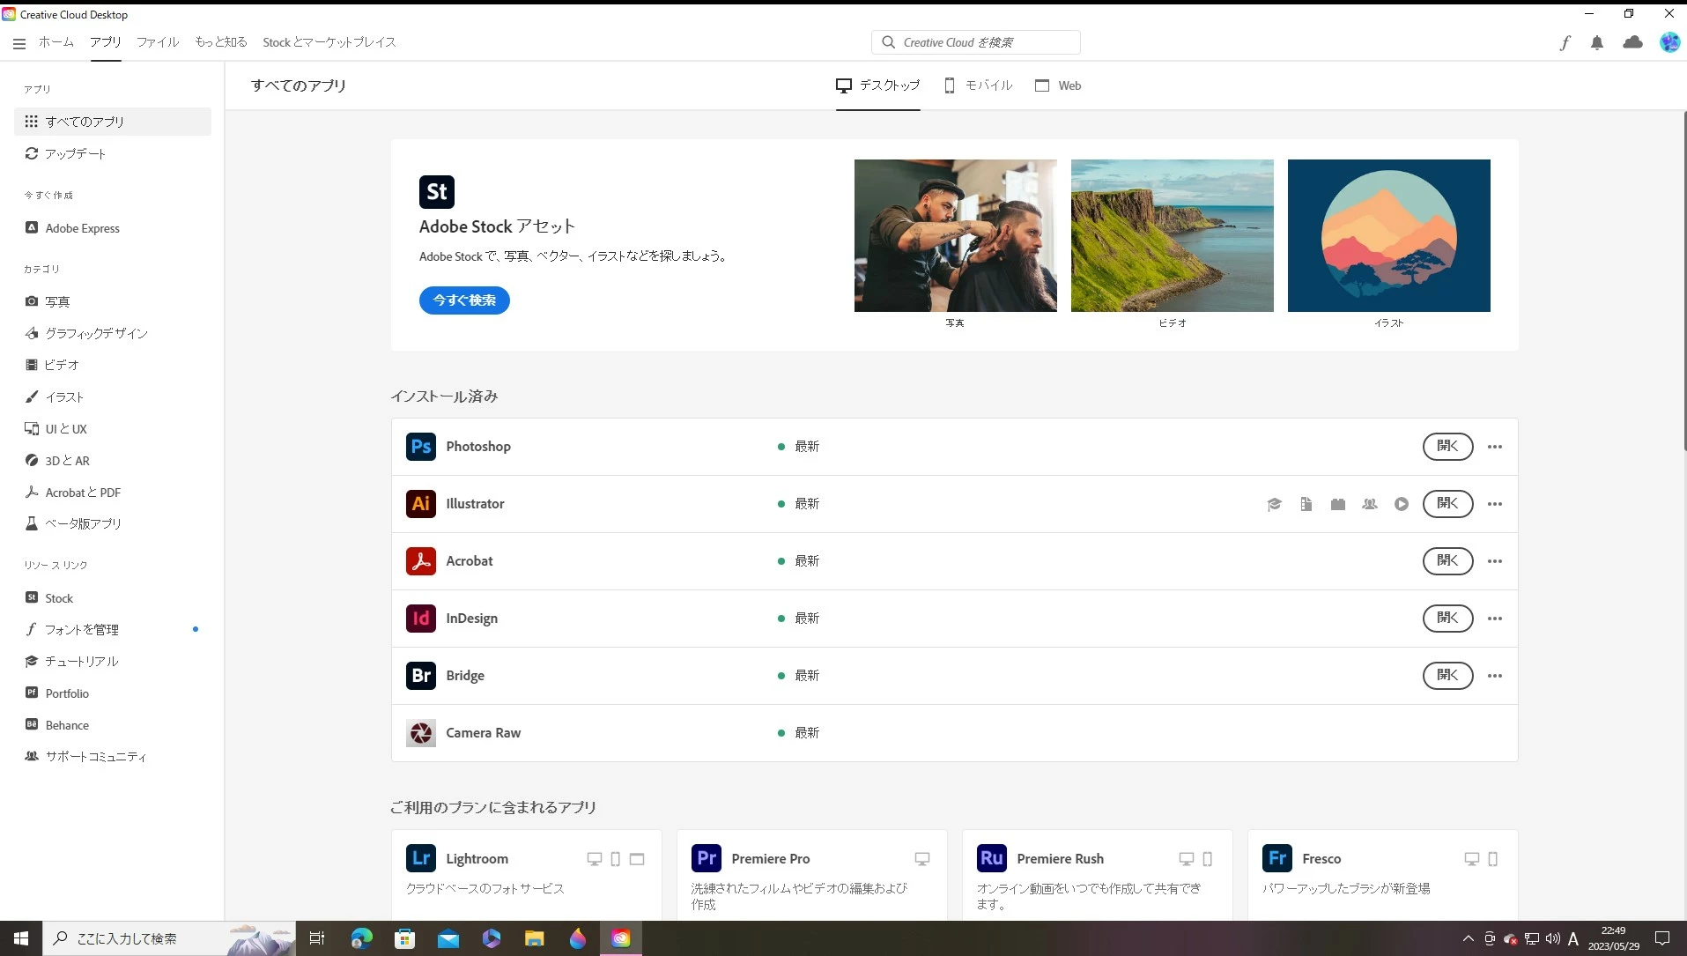Screen dimensions: 1687x956
Task: Go to the ファイル tab
Action: click(158, 42)
